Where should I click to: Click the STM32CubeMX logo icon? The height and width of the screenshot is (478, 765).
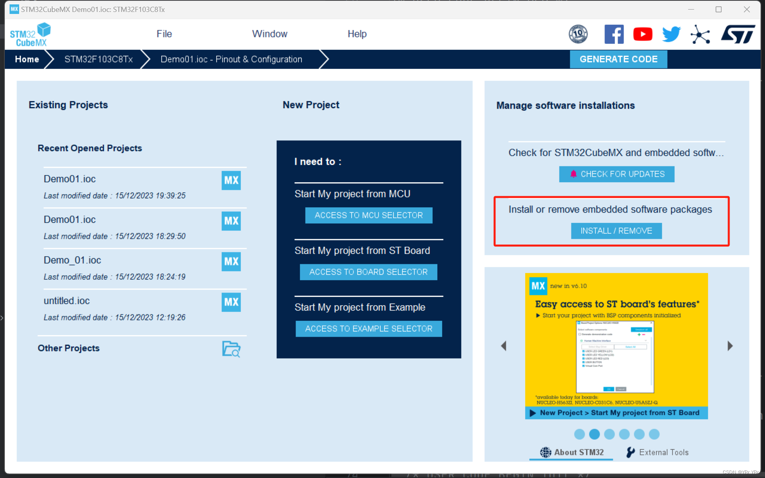pos(31,34)
